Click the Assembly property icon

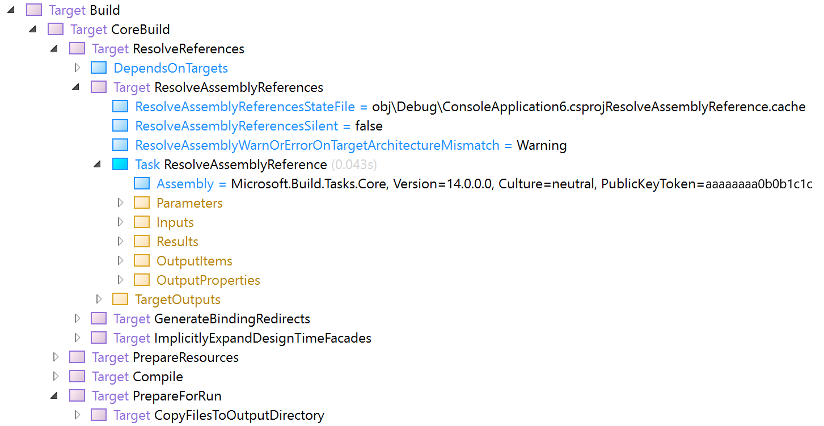tap(142, 183)
